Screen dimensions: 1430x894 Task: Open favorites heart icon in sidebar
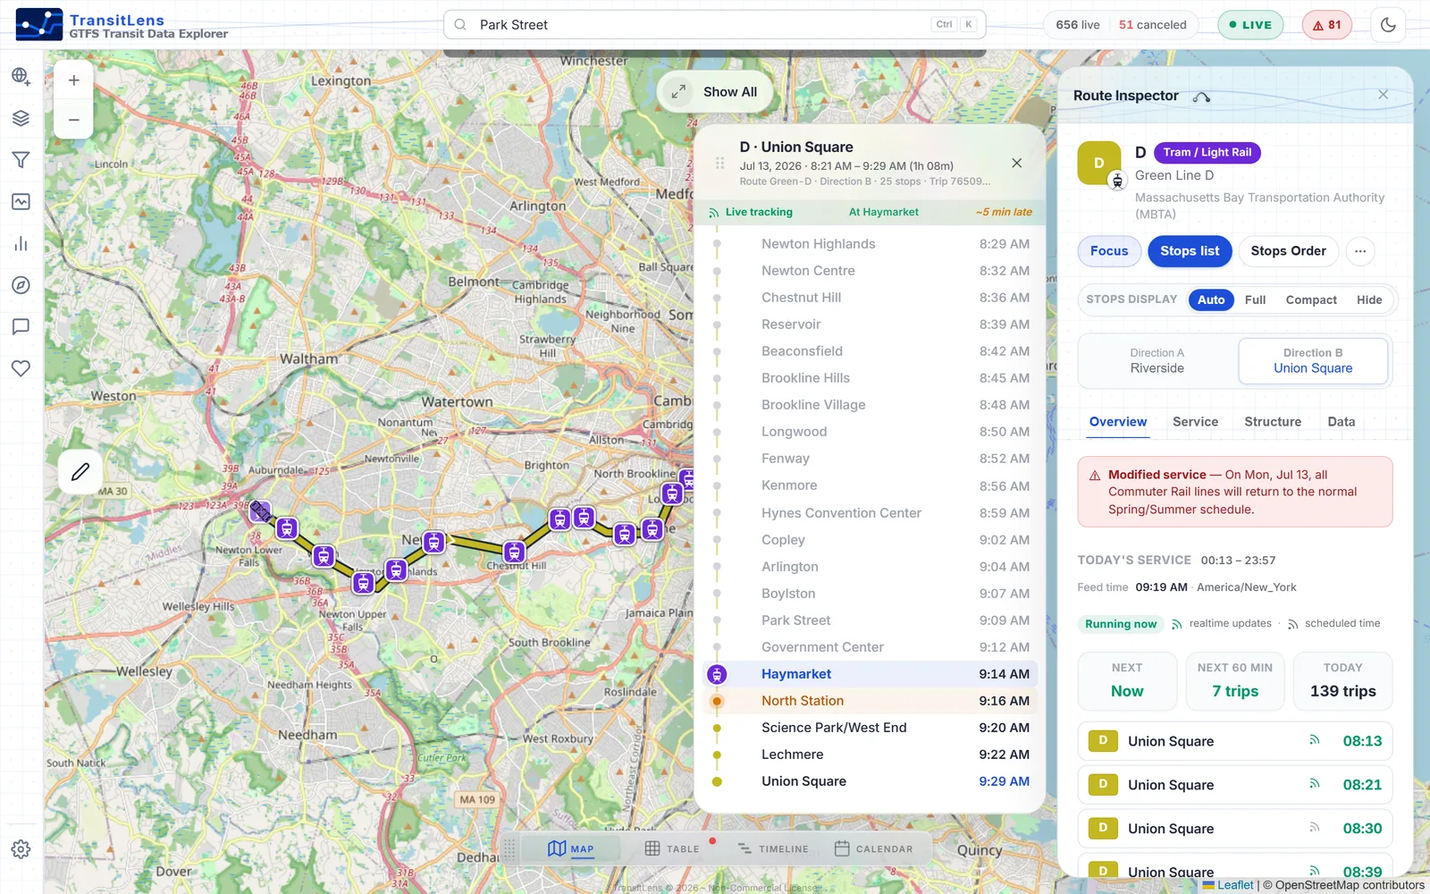[21, 368]
